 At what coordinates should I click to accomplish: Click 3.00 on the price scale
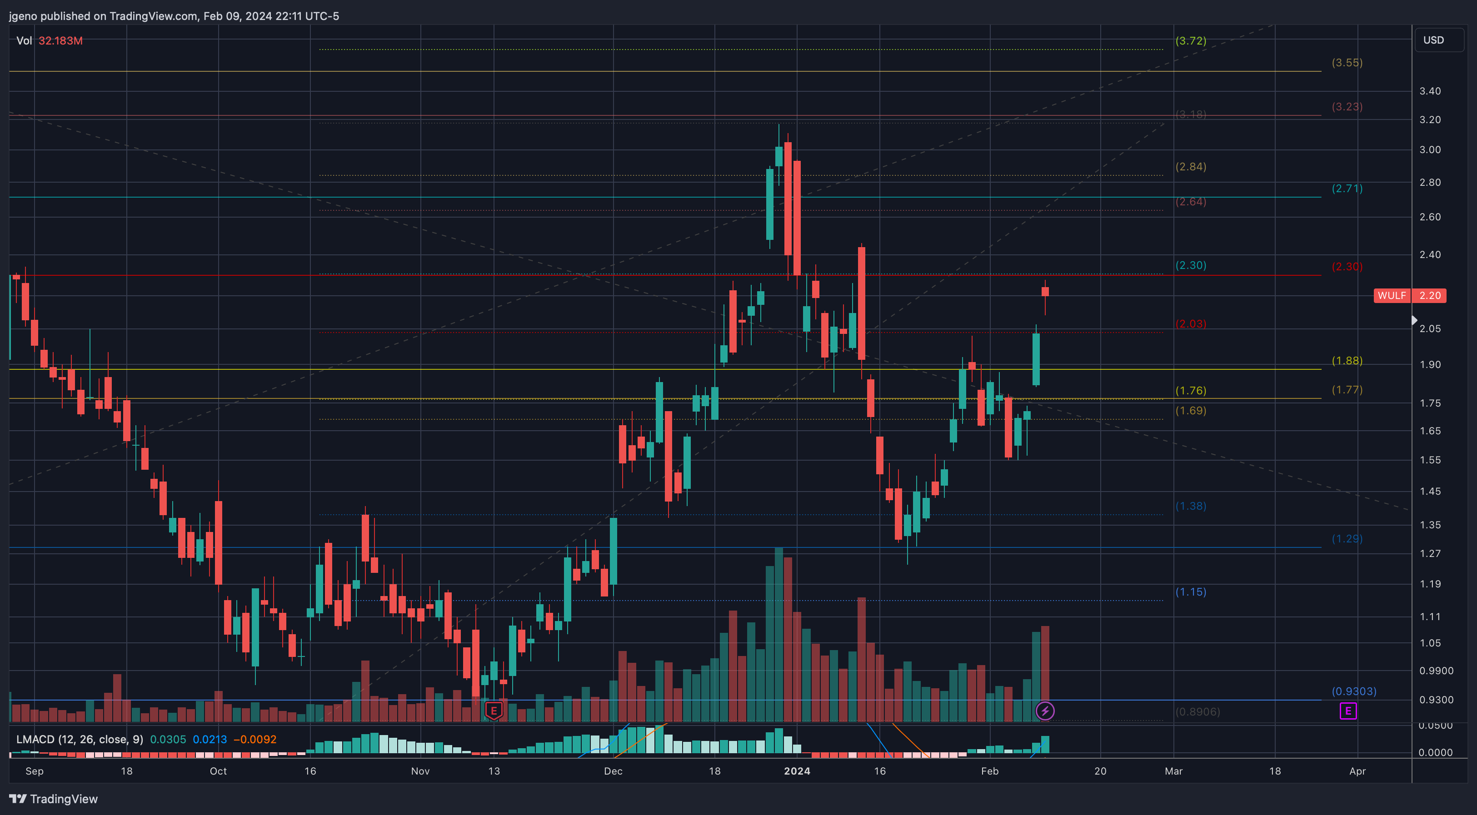click(1430, 149)
